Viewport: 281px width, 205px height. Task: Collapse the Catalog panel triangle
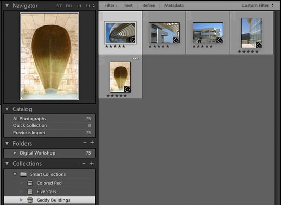click(x=7, y=109)
